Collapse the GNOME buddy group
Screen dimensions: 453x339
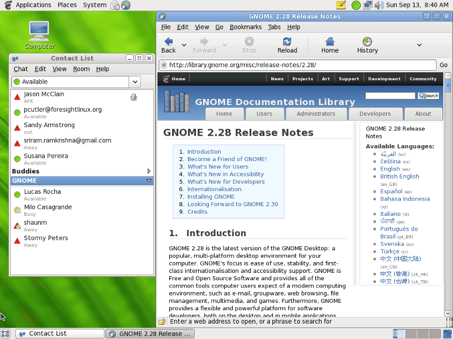click(x=148, y=180)
